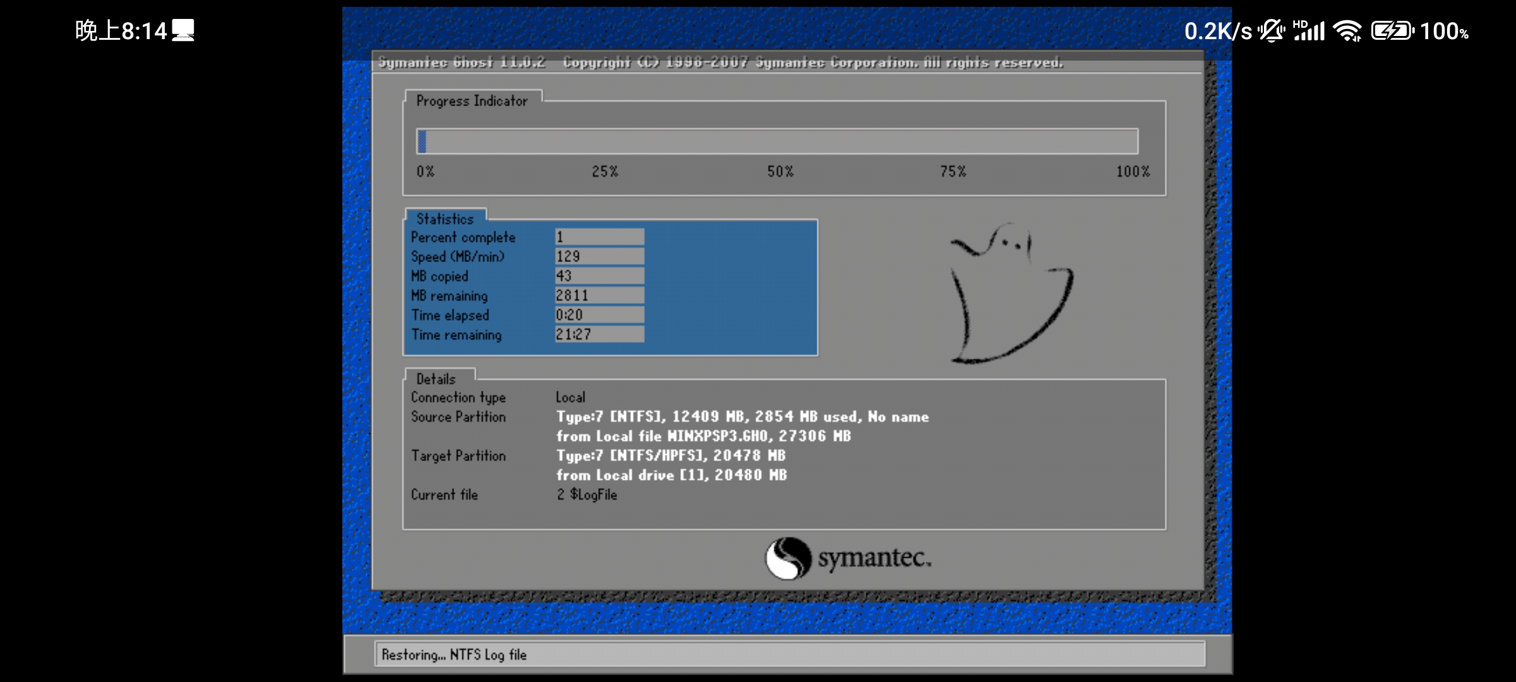Click the Speed (MB/min) statistic box

tap(599, 256)
